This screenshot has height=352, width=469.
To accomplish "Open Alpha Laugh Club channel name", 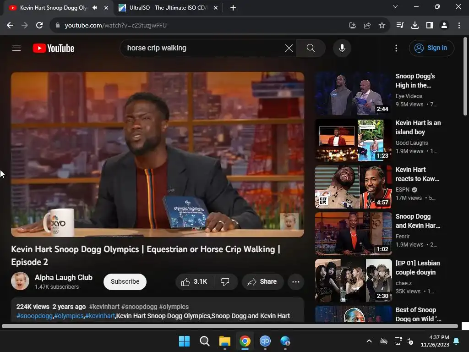I will coord(63,277).
